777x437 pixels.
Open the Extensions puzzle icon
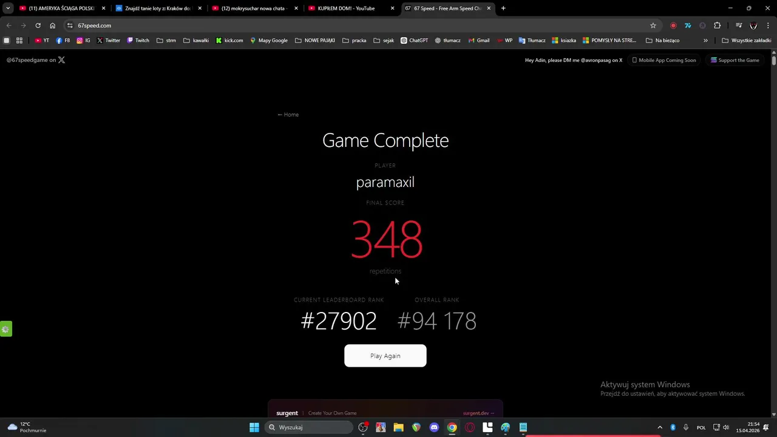click(x=718, y=25)
